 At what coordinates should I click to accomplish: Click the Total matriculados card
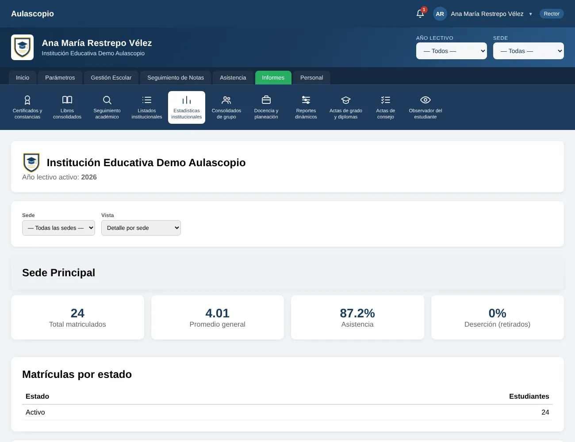point(77,317)
